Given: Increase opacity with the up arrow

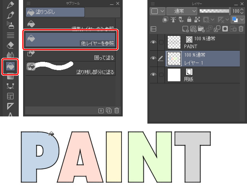Looking at the screenshot, I should tap(242, 10).
